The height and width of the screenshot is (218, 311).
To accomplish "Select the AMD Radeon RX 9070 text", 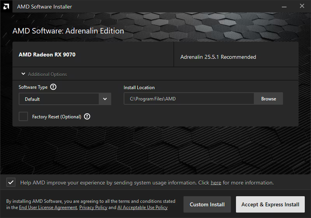I will pos(47,54).
